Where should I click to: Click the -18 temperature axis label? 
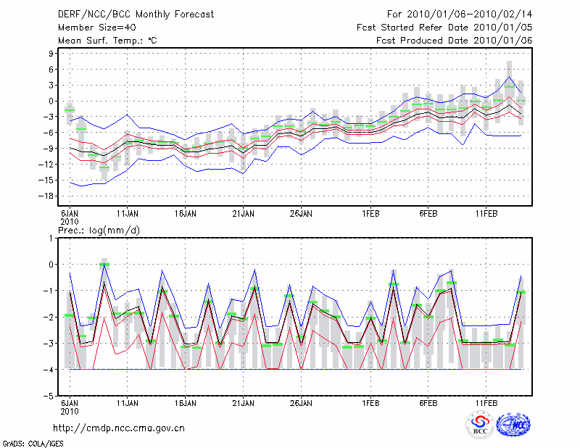(x=49, y=196)
